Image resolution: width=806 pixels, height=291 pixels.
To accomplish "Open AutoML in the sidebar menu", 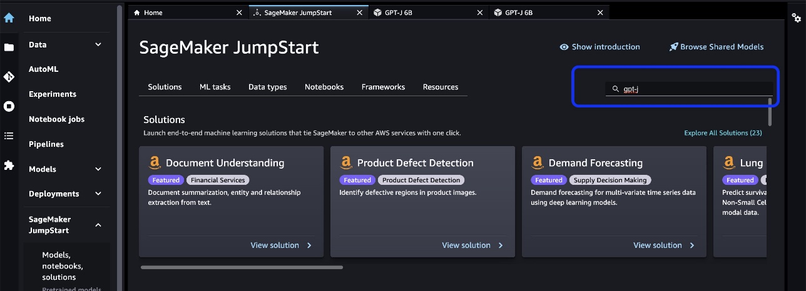I will pyautogui.click(x=43, y=69).
